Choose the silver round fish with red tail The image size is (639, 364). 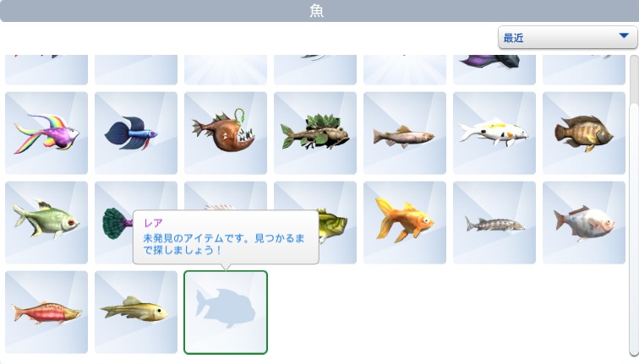(584, 223)
